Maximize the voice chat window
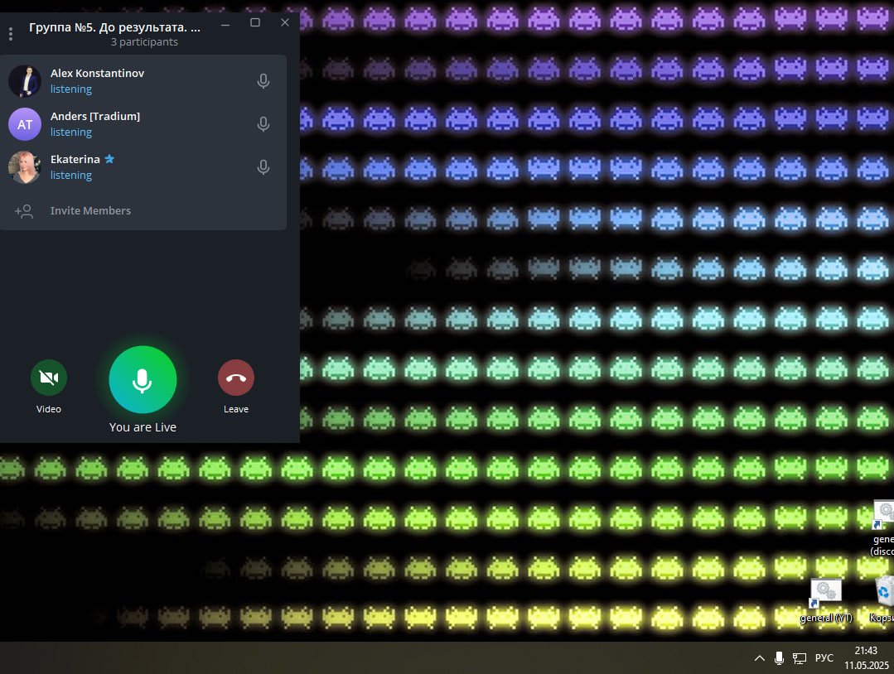This screenshot has height=674, width=894. coord(255,23)
